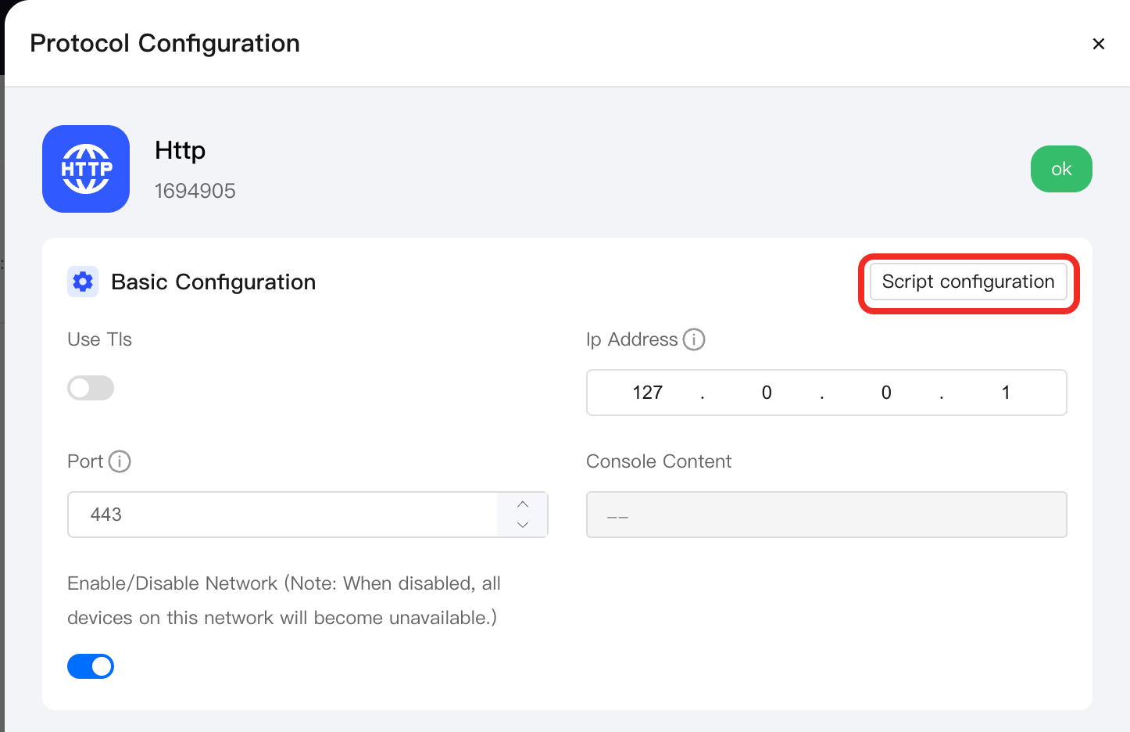
Task: Click the disabled Console Content field
Action: [827, 515]
